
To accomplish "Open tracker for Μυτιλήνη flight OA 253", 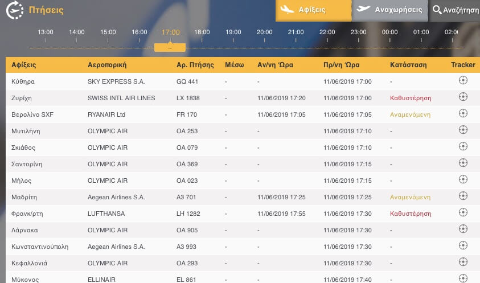I will (x=463, y=130).
